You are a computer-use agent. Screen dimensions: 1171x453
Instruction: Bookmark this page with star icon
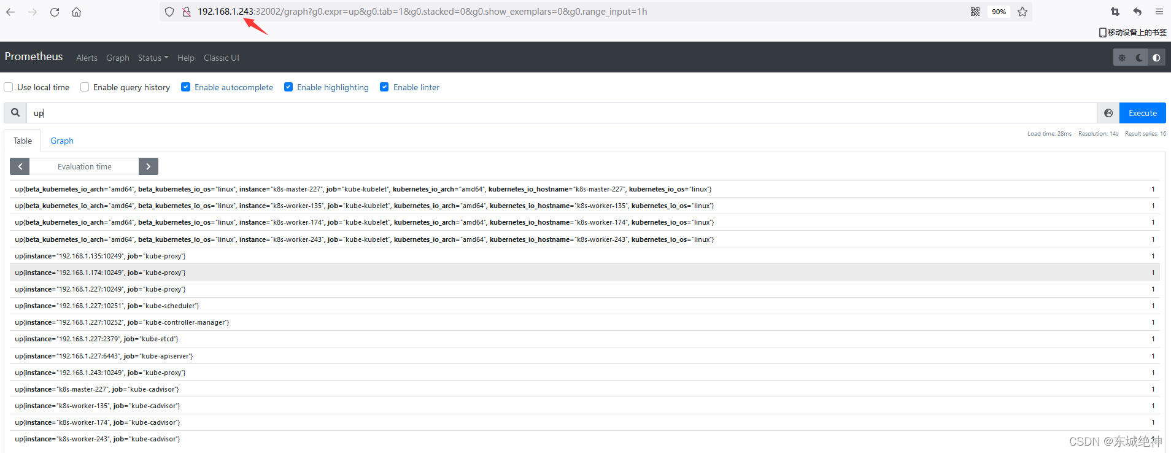tap(1022, 12)
